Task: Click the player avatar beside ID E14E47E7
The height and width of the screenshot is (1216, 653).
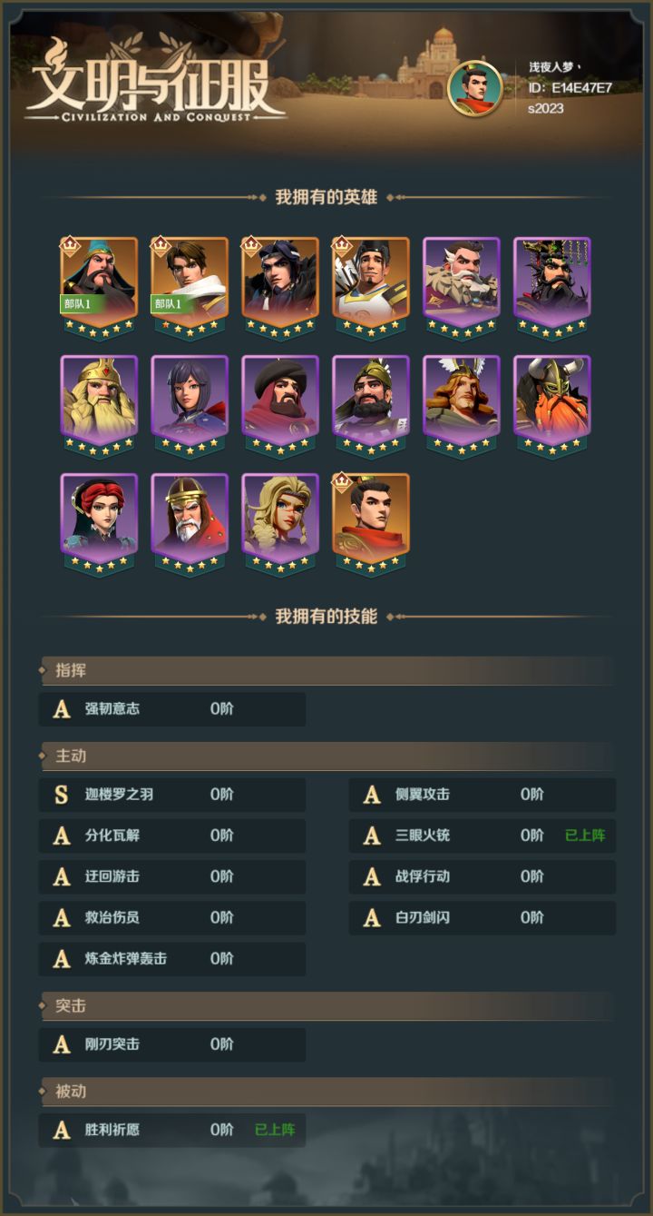Action: click(475, 87)
